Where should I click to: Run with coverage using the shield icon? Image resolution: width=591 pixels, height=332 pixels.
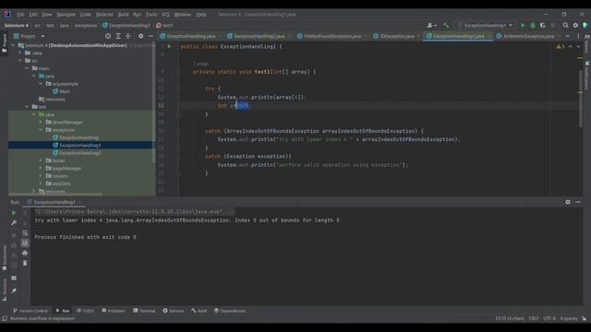click(x=543, y=25)
